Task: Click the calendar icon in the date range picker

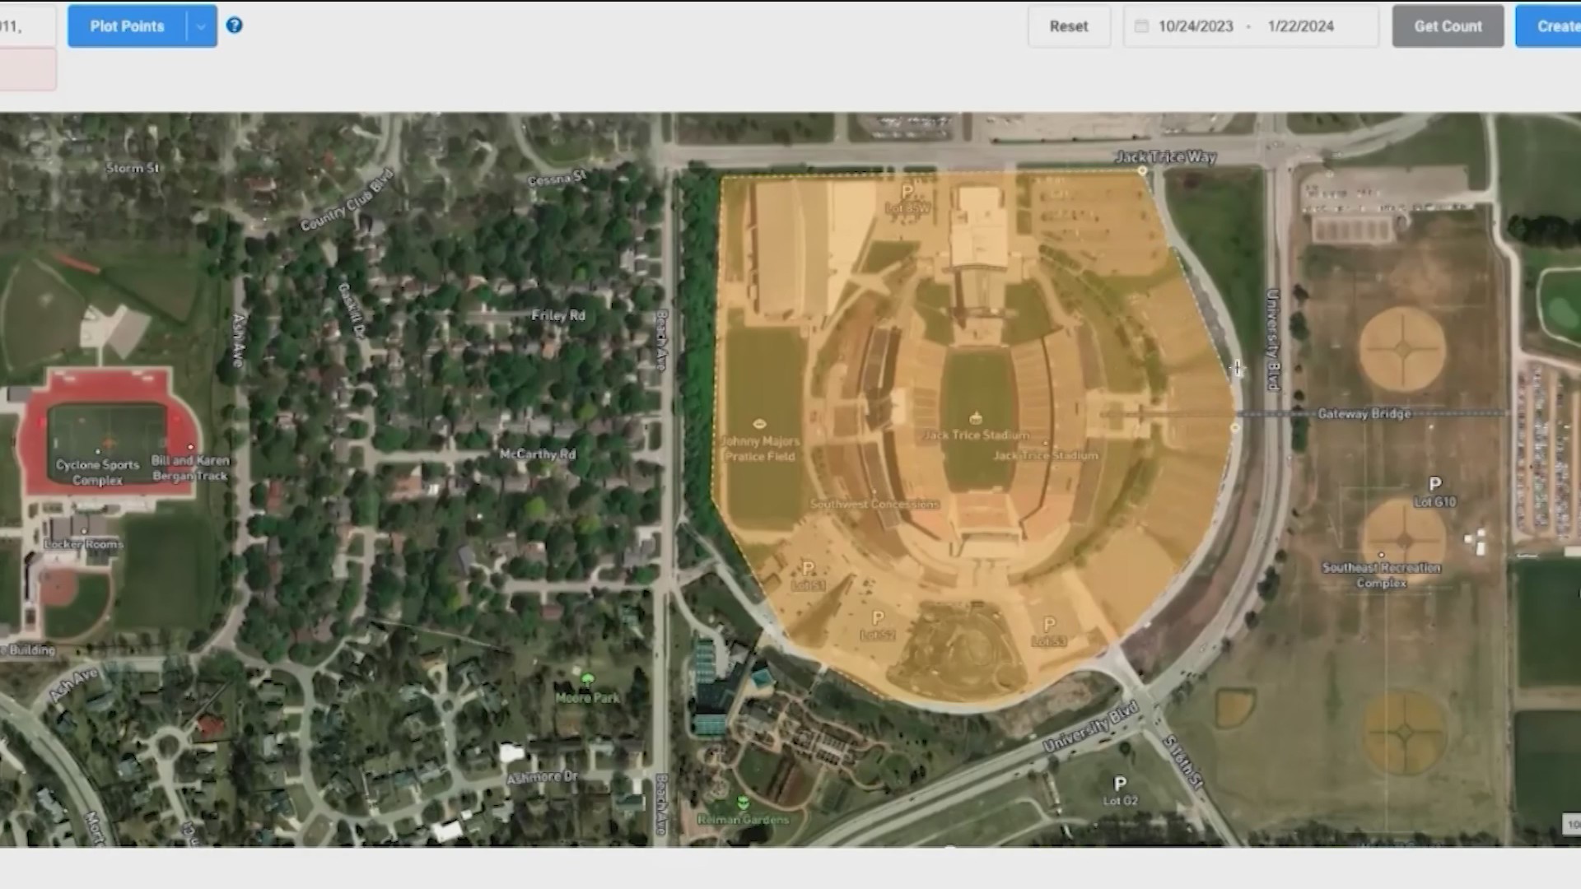Action: tap(1141, 26)
